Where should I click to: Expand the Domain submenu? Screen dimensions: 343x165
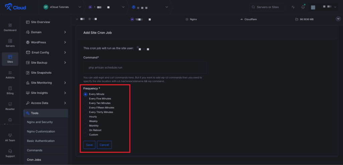point(65,32)
